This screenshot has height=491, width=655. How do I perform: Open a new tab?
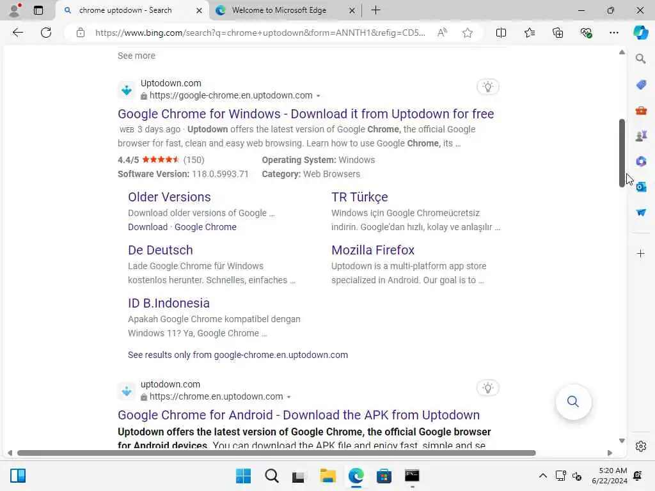(x=375, y=10)
